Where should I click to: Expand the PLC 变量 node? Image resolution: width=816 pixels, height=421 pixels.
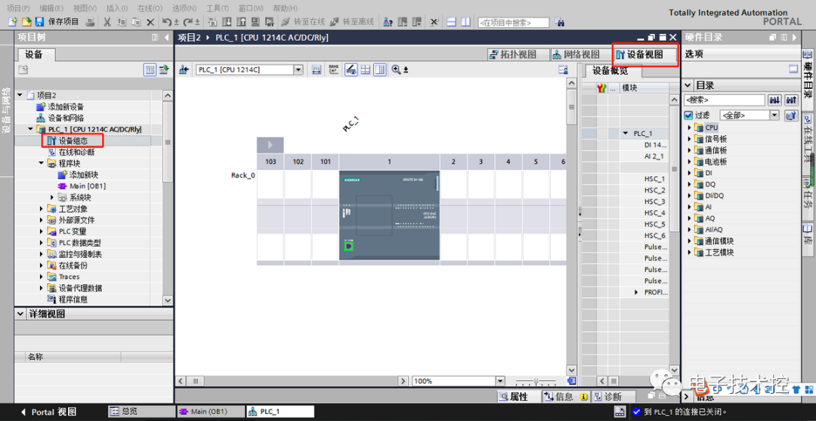pyautogui.click(x=42, y=232)
